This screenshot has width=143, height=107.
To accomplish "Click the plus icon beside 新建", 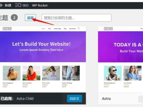I will pyautogui.click(x=1, y=5).
